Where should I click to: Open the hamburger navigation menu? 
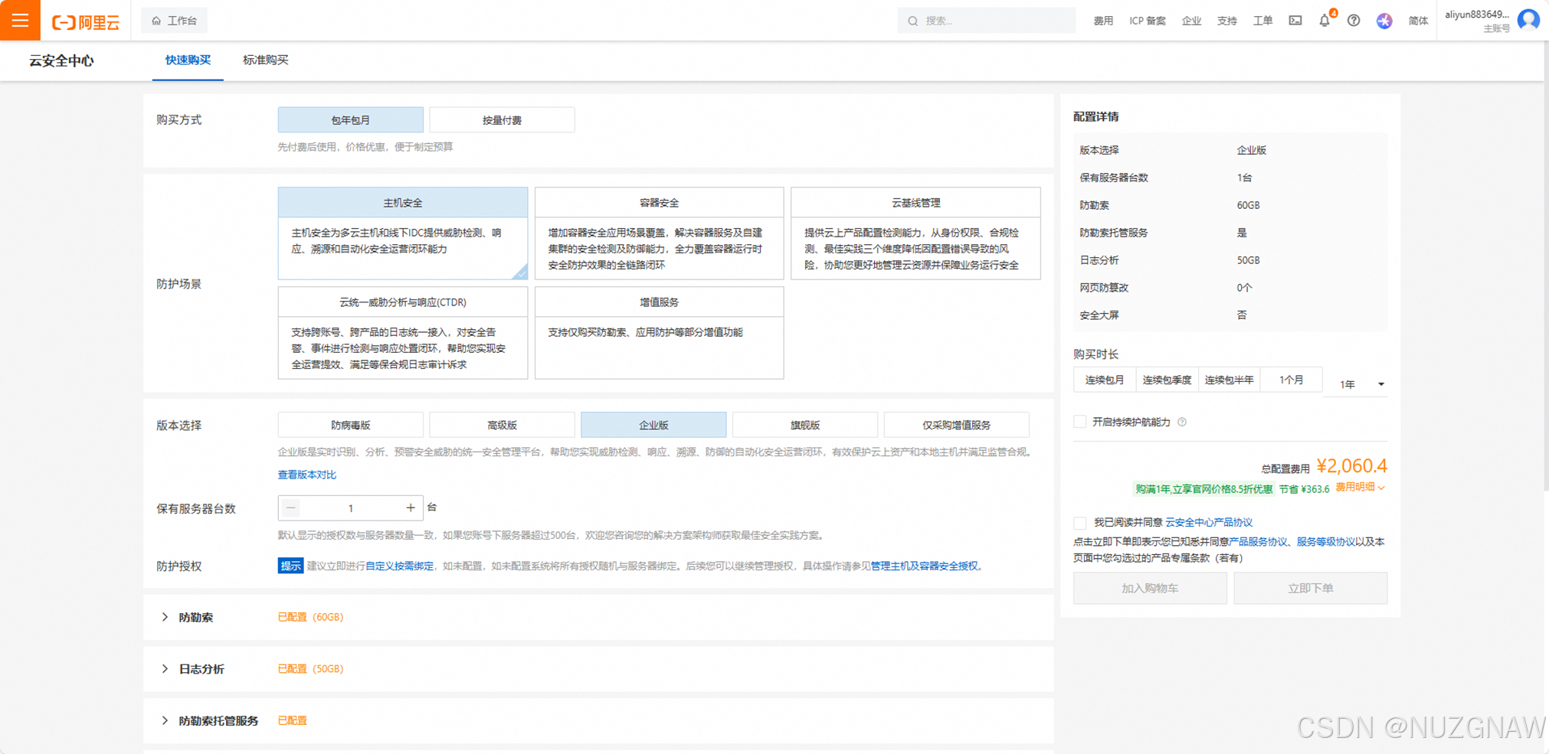20,20
